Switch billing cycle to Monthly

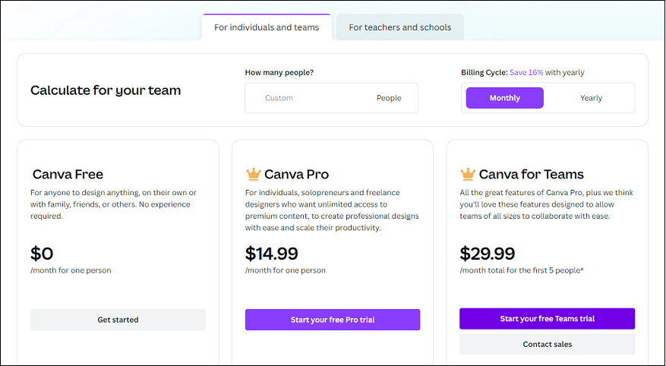click(505, 98)
